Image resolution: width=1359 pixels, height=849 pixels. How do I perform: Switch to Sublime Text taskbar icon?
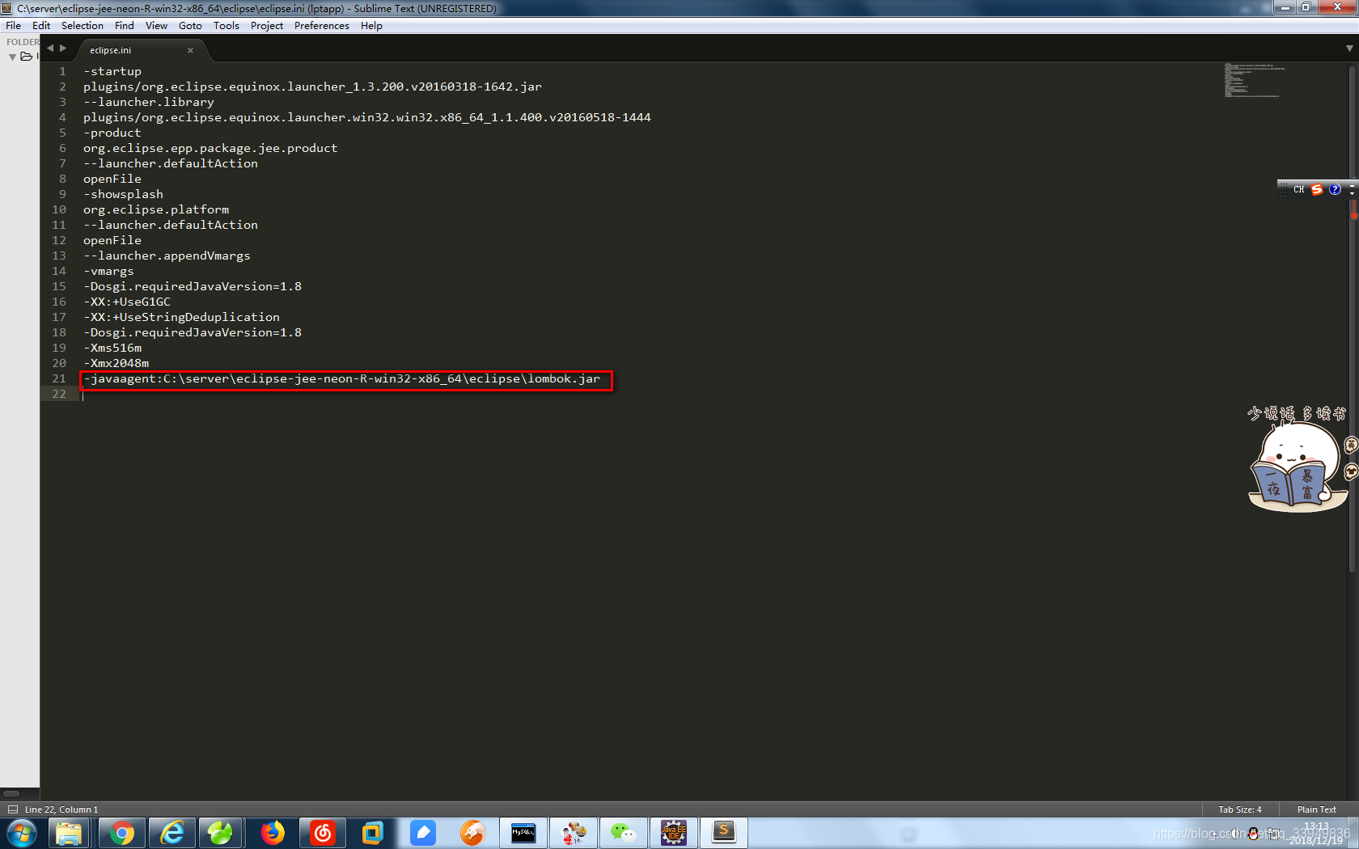coord(724,833)
